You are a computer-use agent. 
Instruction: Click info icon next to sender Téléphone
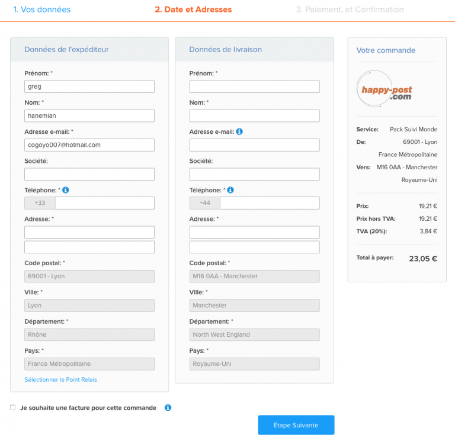[66, 190]
